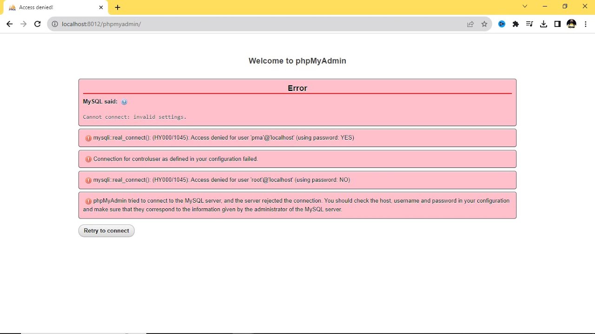Click the phpMyAdmin favicon on the tab
Image resolution: width=595 pixels, height=334 pixels.
tap(12, 8)
